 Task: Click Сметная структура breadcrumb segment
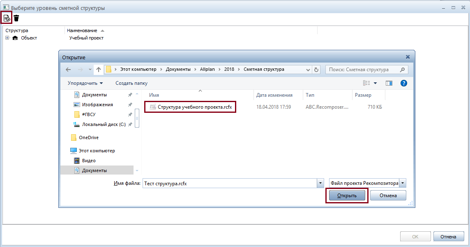point(264,69)
